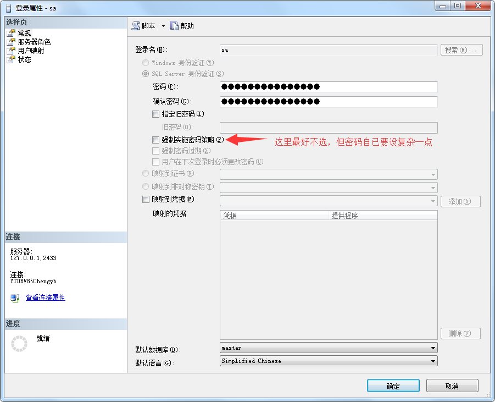Image resolution: width=495 pixels, height=402 pixels.
Task: Select the 常规 page
Action: tap(24, 33)
